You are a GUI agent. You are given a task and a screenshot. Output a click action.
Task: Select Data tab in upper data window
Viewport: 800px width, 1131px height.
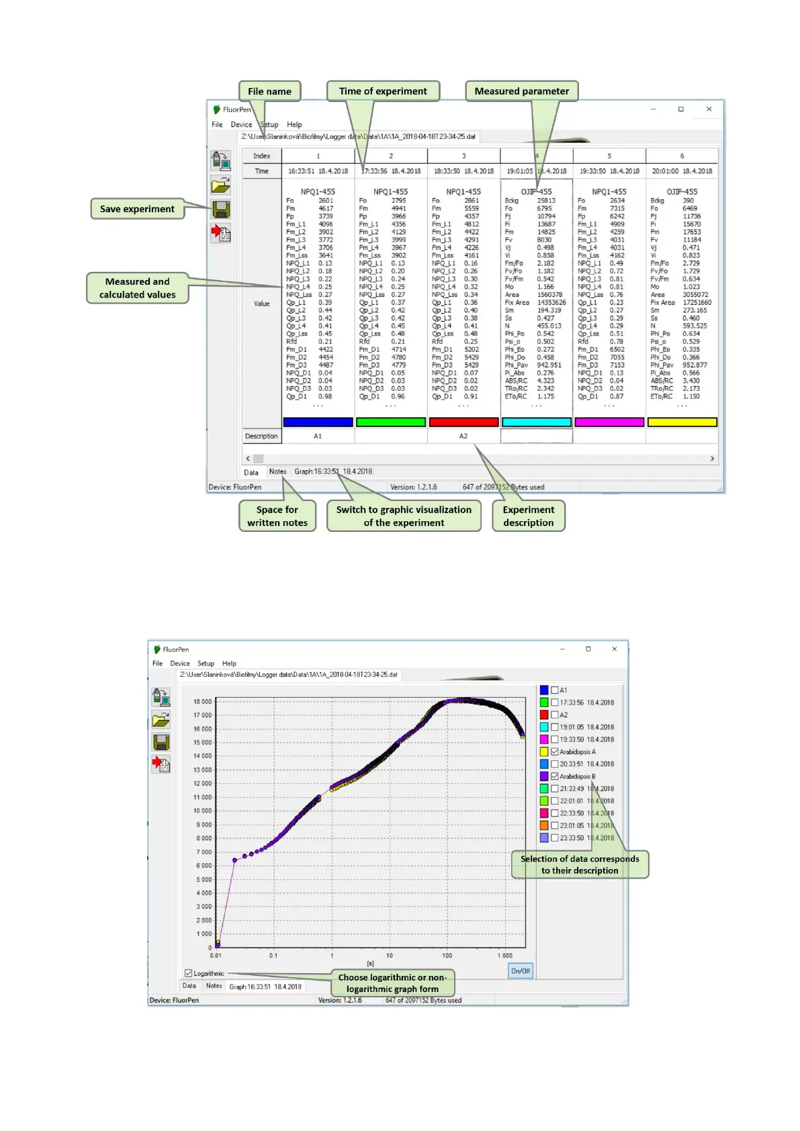251,472
